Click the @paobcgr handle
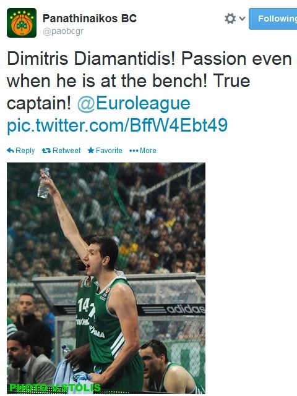297x396 pixels. (63, 32)
